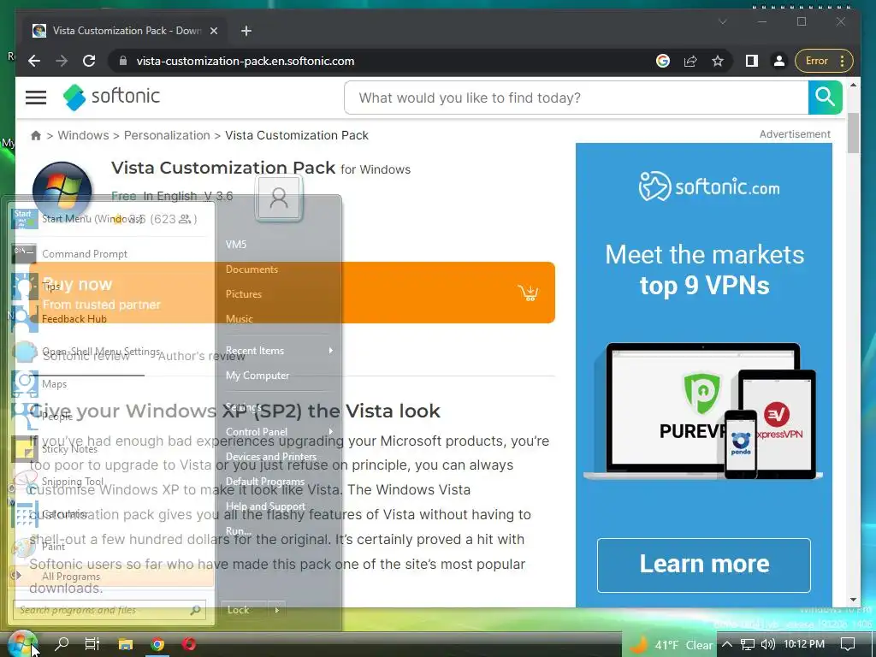876x657 pixels.
Task: Expand All Programs in start menu
Action: (112, 577)
